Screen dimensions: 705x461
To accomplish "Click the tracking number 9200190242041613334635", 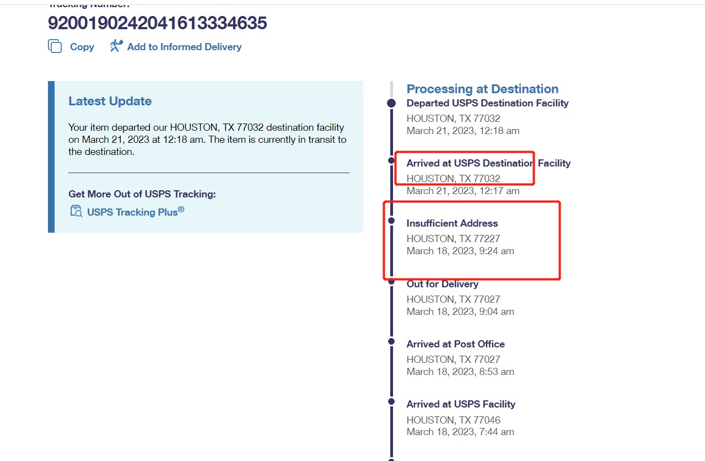I will 158,23.
